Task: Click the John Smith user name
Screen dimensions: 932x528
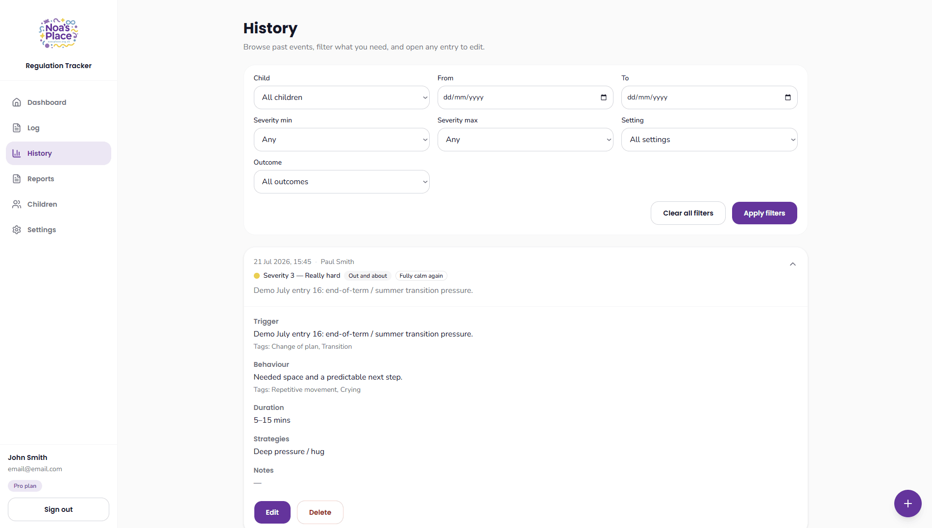Action: pos(27,457)
